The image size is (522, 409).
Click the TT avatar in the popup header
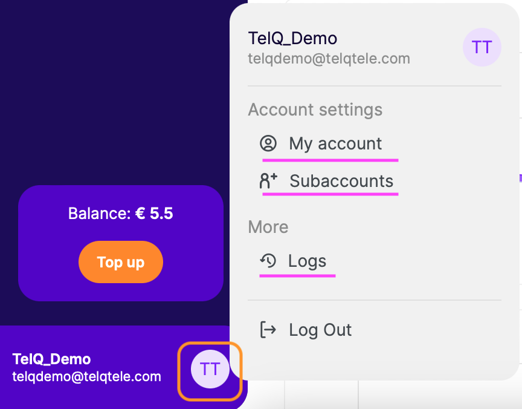[482, 47]
